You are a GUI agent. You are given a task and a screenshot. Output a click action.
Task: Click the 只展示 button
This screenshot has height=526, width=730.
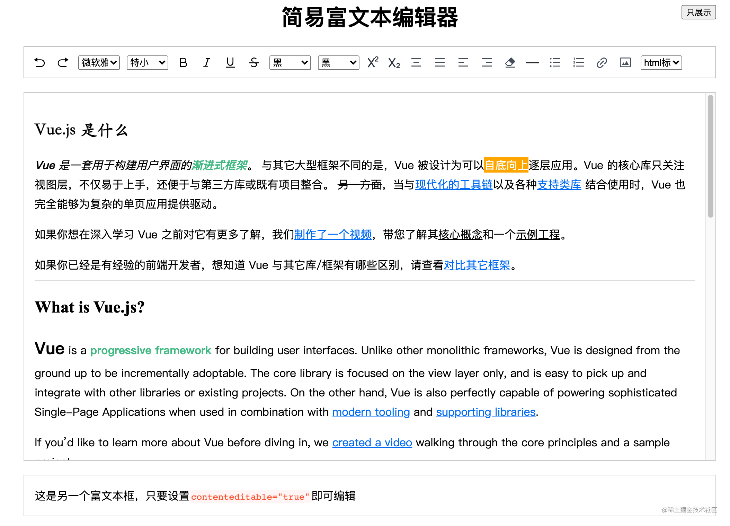699,12
